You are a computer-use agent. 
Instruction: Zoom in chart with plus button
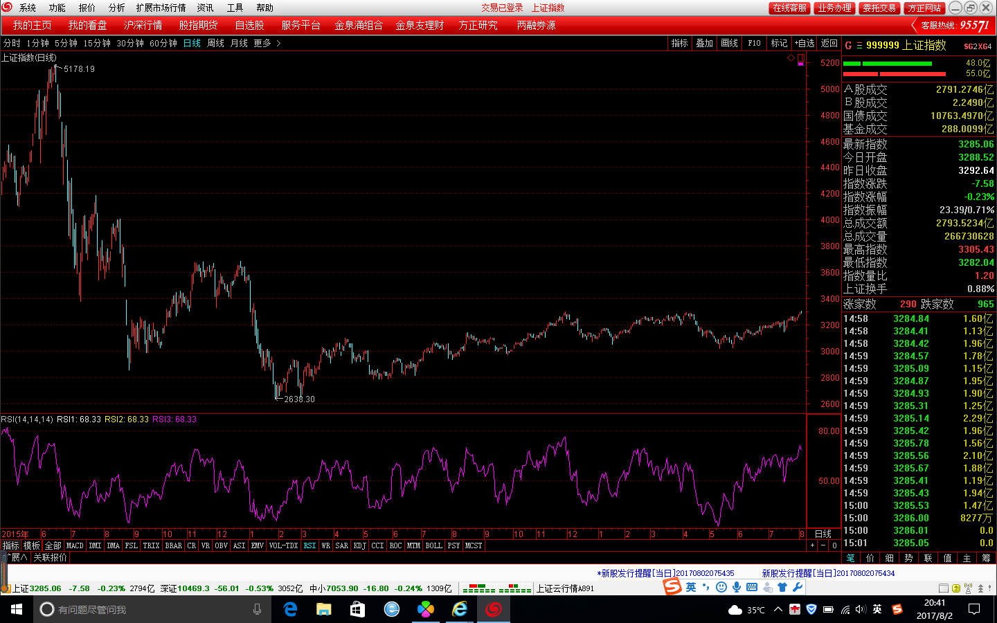(812, 545)
